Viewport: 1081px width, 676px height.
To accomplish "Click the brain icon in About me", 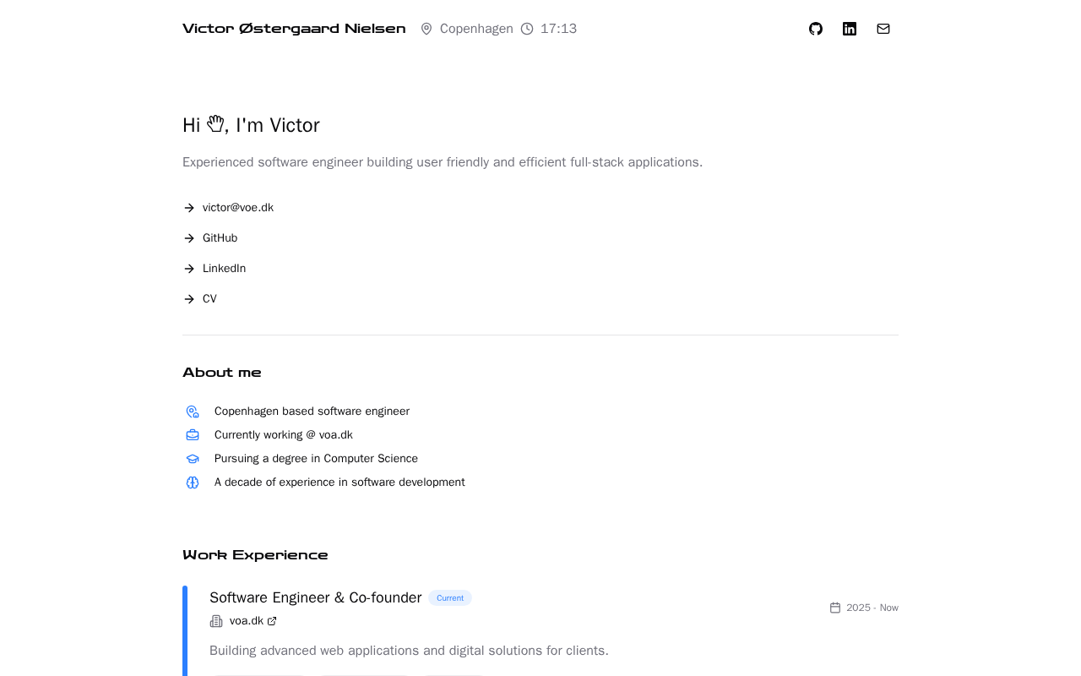I will [x=193, y=482].
